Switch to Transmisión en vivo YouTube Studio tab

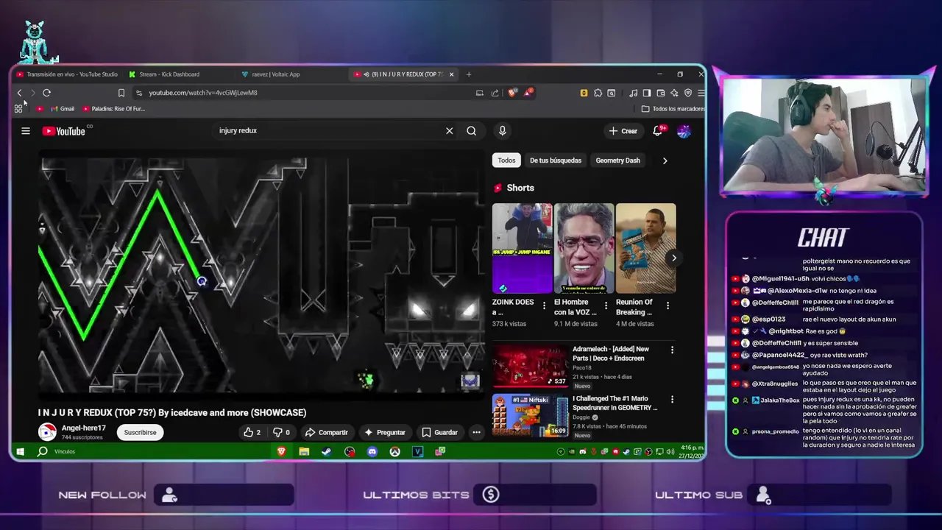point(67,74)
